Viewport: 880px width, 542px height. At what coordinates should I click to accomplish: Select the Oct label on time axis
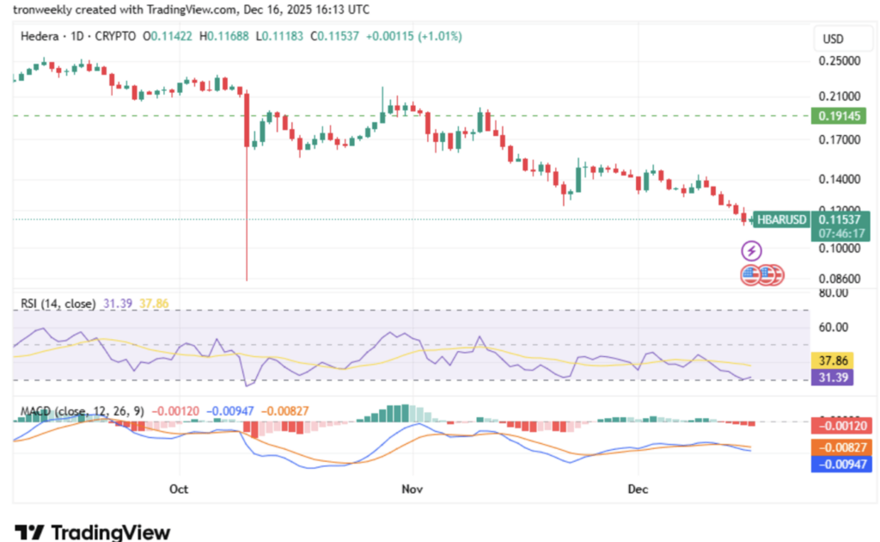pos(179,489)
